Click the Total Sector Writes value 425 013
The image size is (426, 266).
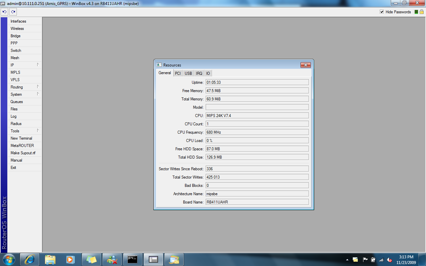click(257, 177)
